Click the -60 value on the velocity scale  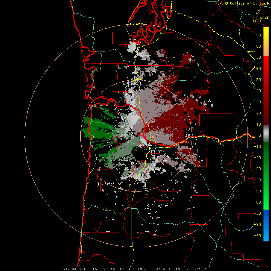[257, 202]
